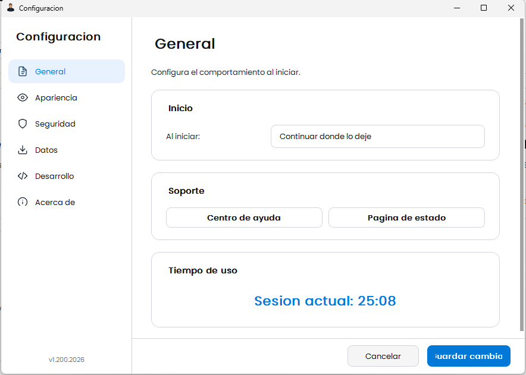Select Datos in the sidebar

pyautogui.click(x=67, y=150)
